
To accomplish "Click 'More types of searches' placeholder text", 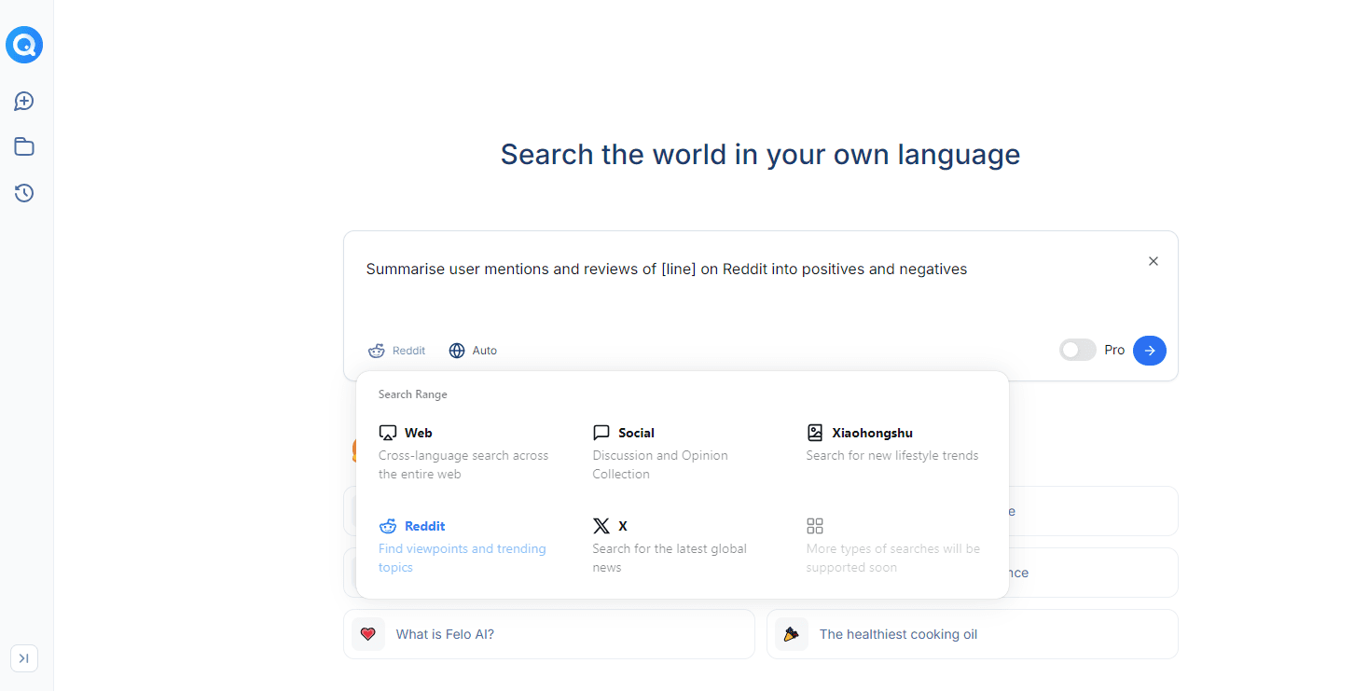I will (x=893, y=558).
